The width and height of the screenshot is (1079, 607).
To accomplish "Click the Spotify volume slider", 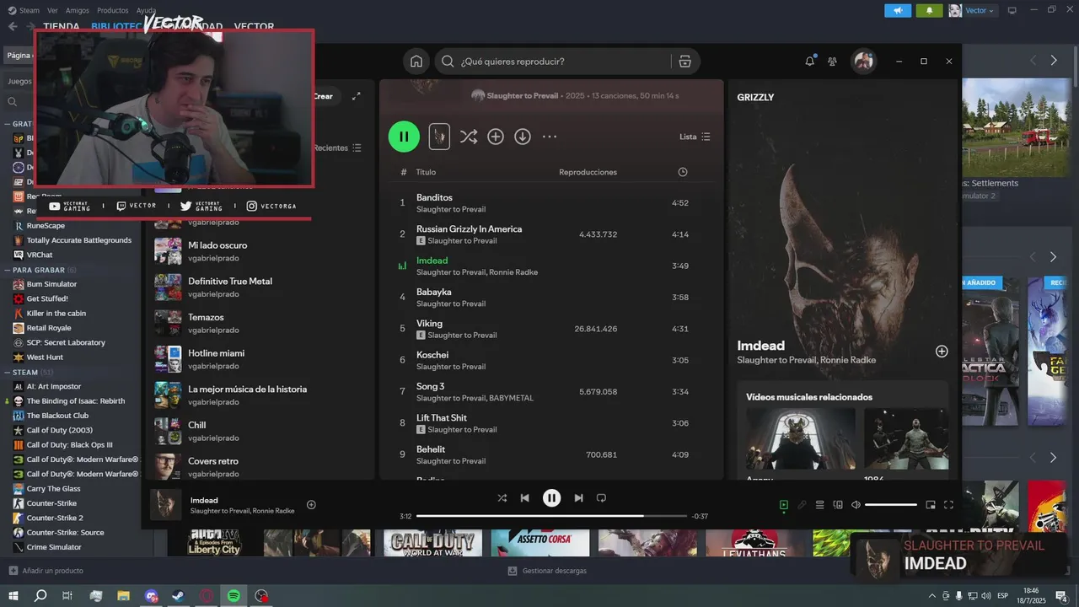I will click(x=891, y=505).
